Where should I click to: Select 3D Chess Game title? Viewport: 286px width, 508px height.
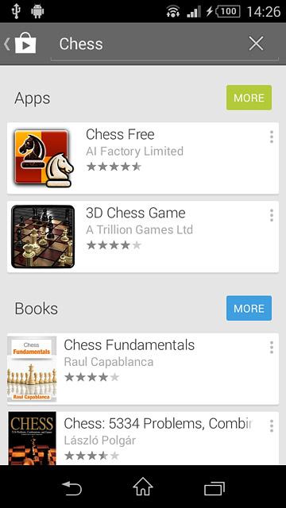click(x=136, y=213)
